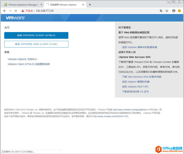Open the translate page icon

pyautogui.click(x=161, y=11)
